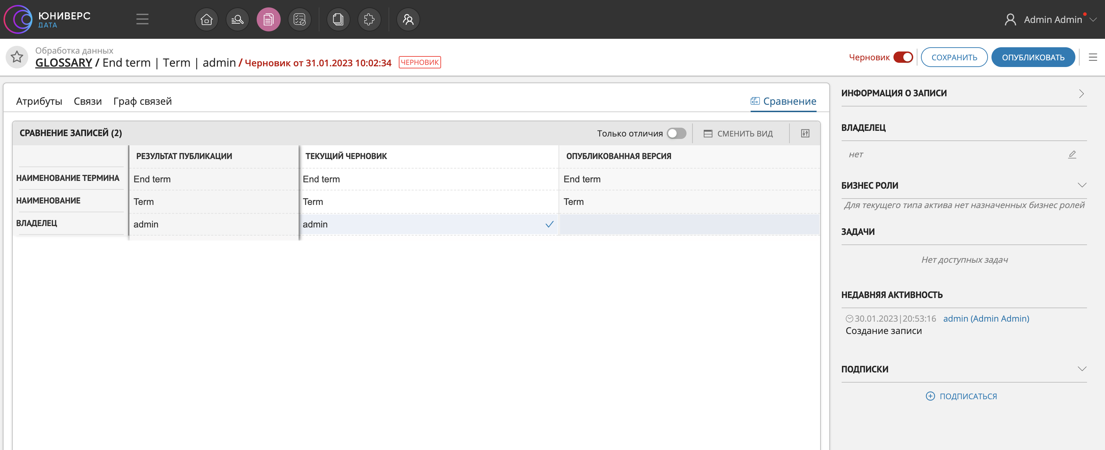Screen dimensions: 1105x450
Task: Collapse the ПОДПИСКИ section
Action: pyautogui.click(x=1081, y=369)
